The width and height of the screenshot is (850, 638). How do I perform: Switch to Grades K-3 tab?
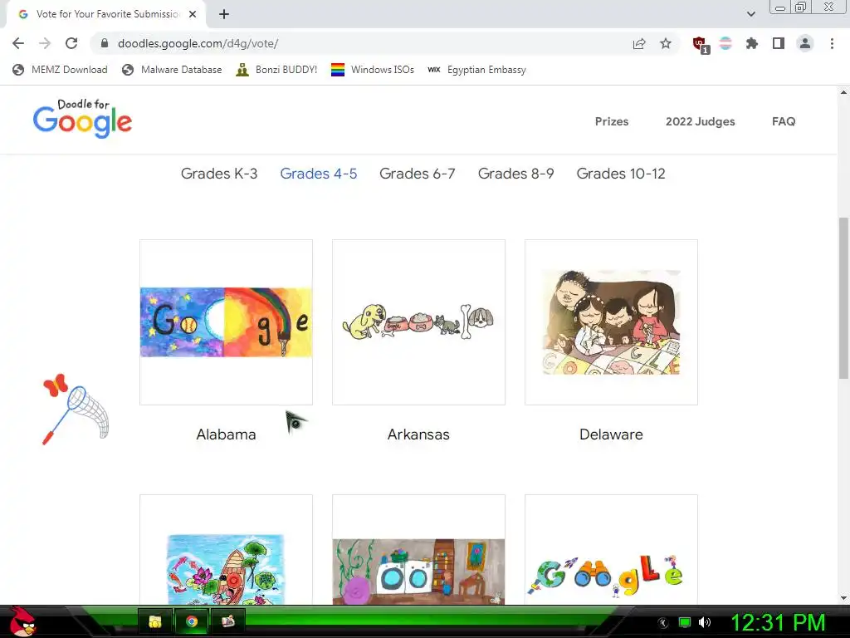[x=219, y=174]
